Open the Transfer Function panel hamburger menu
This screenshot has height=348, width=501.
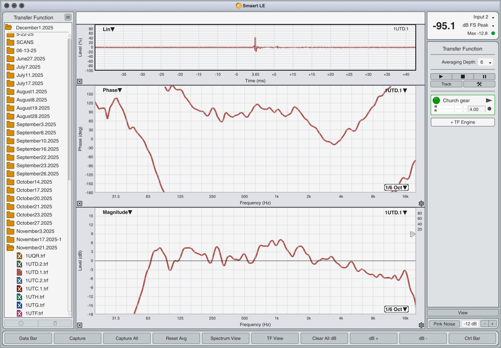[x=68, y=17]
